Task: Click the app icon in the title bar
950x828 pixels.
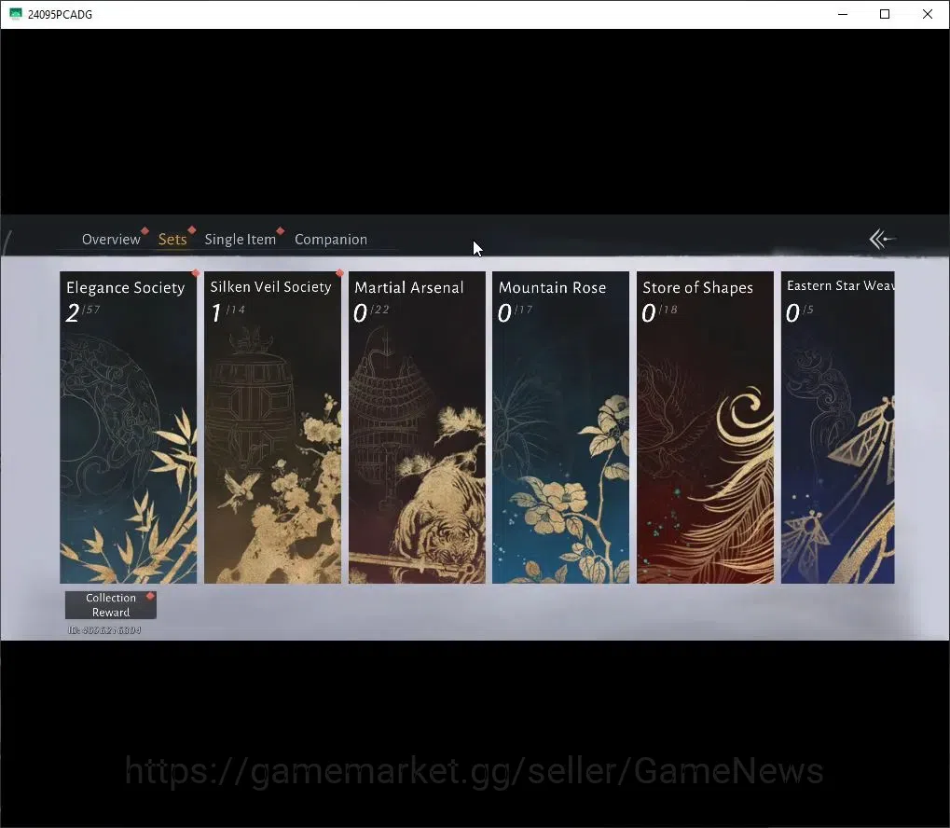Action: (16, 14)
